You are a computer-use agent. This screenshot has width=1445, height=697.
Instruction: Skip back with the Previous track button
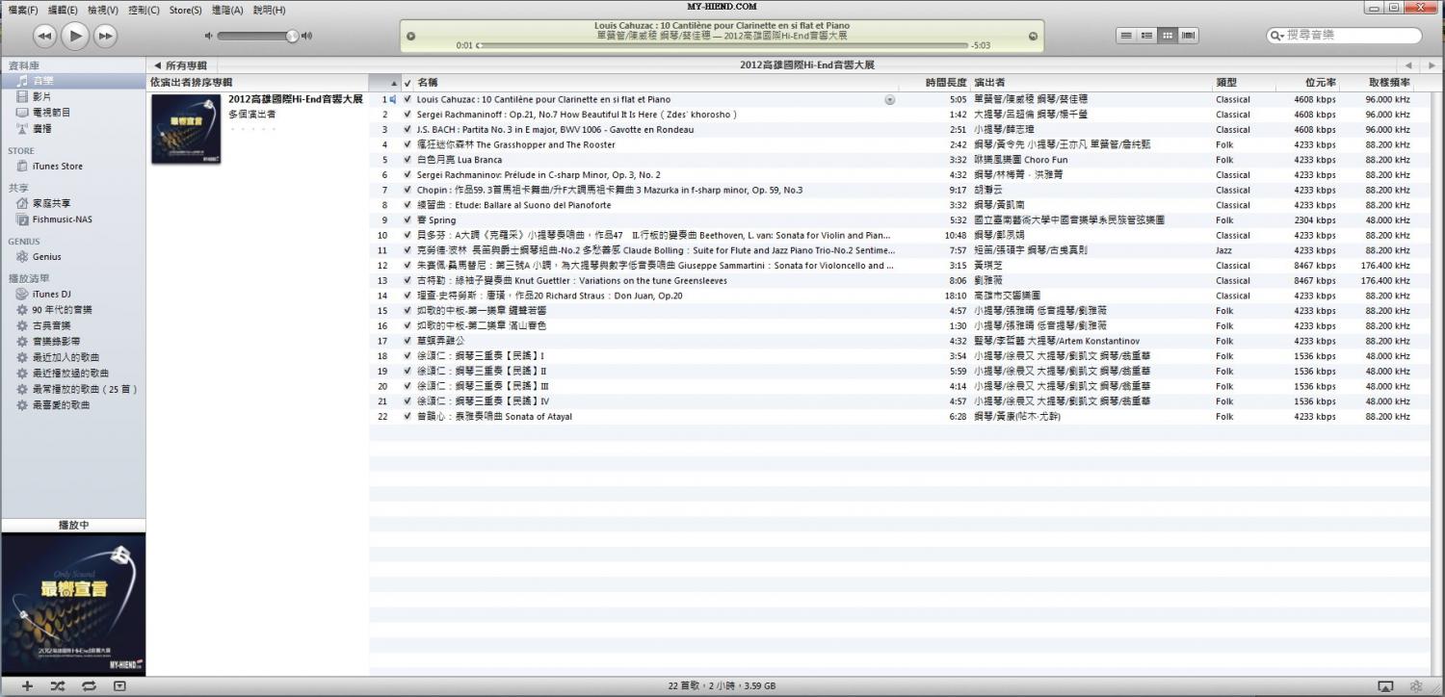pyautogui.click(x=45, y=37)
